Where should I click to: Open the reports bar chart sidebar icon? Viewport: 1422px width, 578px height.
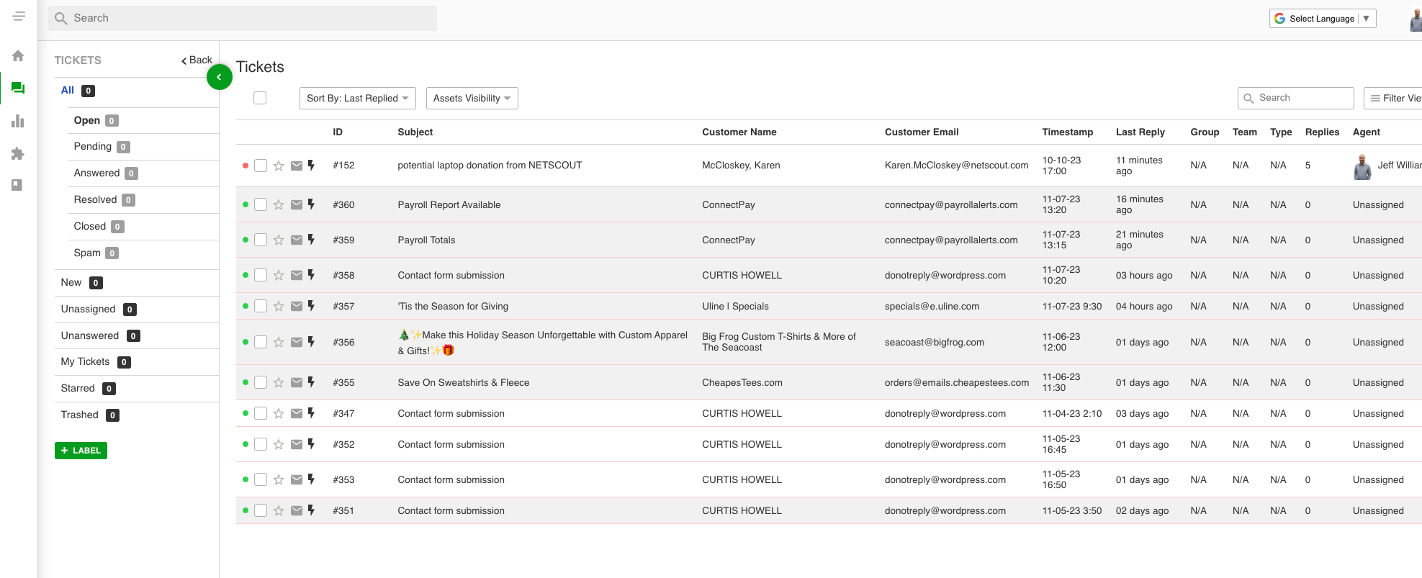[18, 121]
